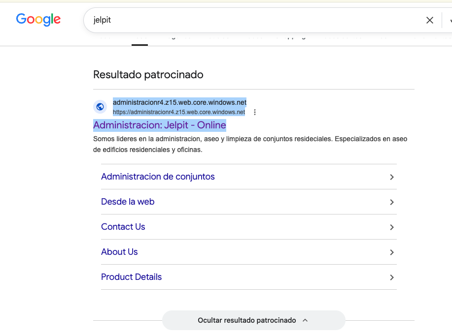Image resolution: width=452 pixels, height=335 pixels.
Task: Click the chevron on Product Details row
Action: tap(392, 277)
